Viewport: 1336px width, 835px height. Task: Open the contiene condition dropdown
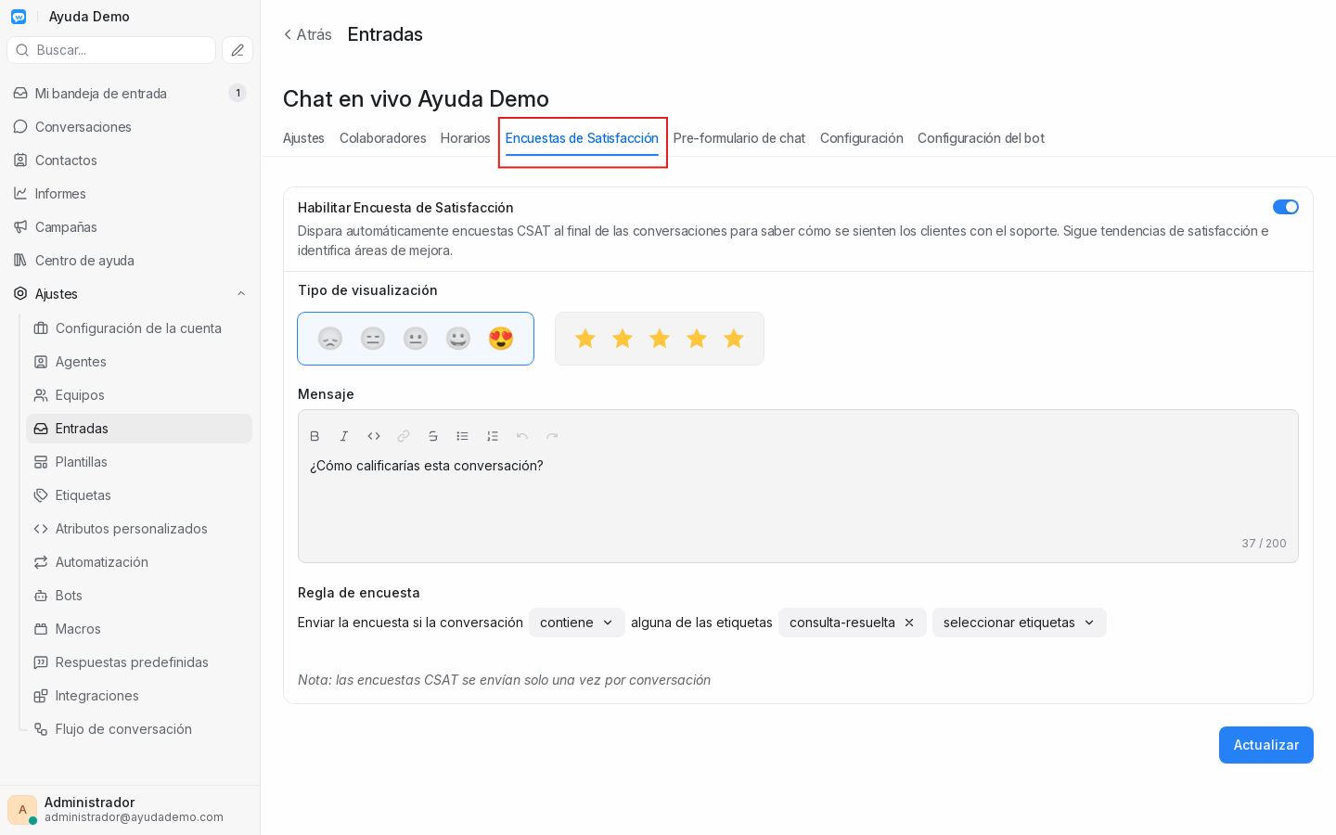pyautogui.click(x=577, y=623)
